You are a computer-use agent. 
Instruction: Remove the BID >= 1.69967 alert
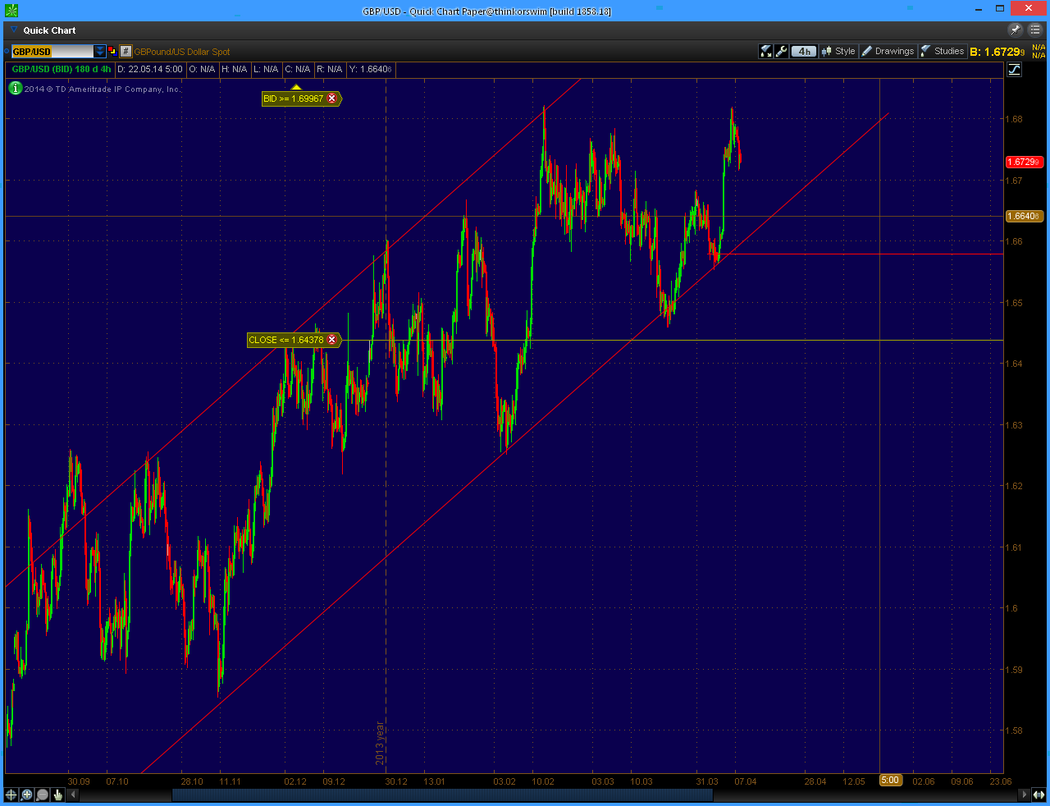point(332,98)
